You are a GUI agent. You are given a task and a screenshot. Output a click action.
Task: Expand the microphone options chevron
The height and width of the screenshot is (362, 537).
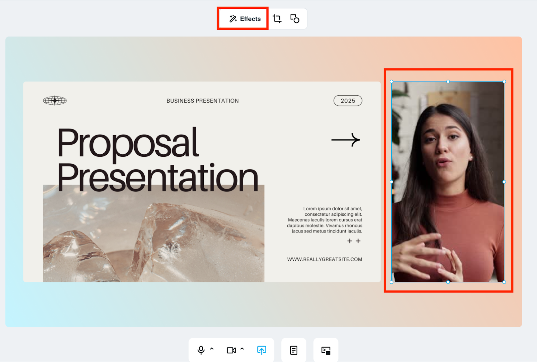point(212,349)
